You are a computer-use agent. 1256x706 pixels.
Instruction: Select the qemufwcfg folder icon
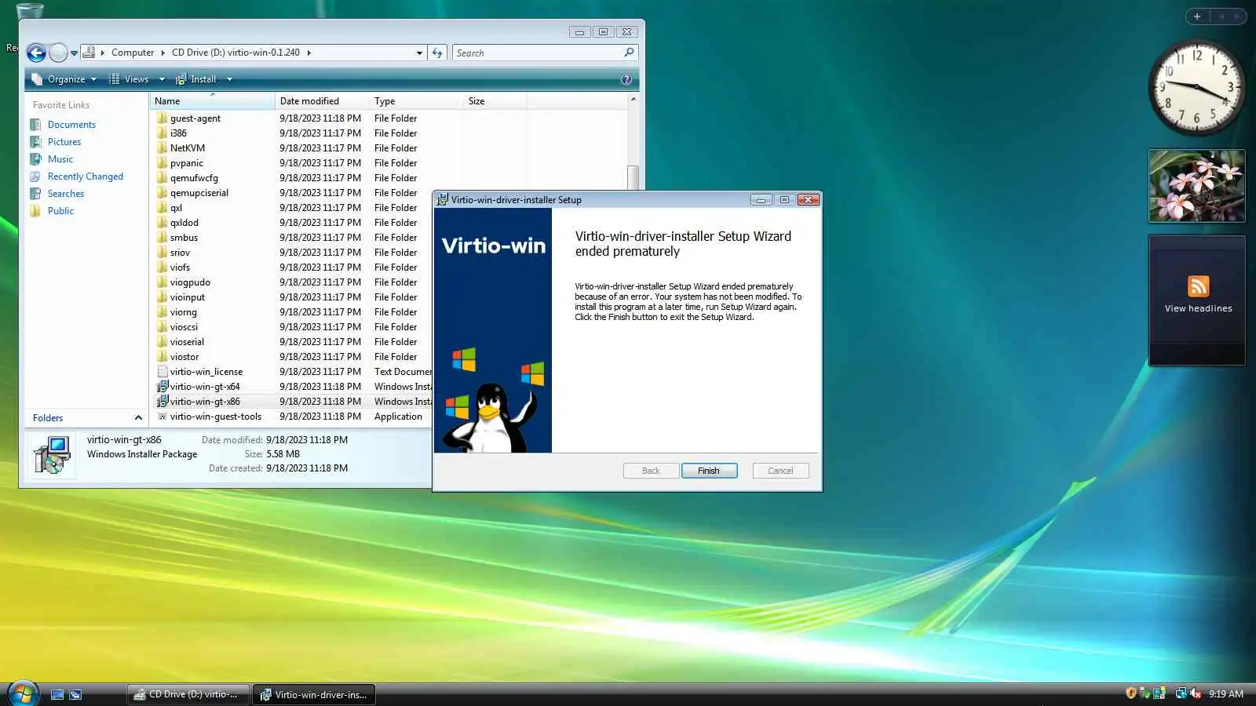coord(162,178)
